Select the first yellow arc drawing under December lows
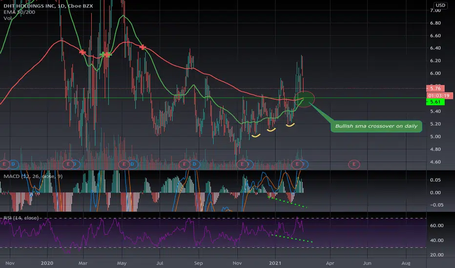Image resolution: width=455 pixels, height=268 pixels. click(x=256, y=135)
